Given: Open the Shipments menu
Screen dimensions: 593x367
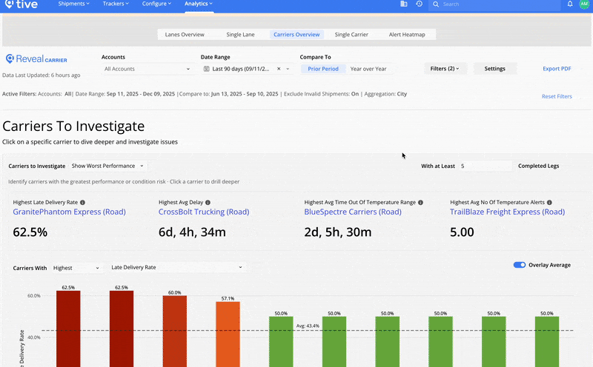Looking at the screenshot, I should click(x=73, y=4).
